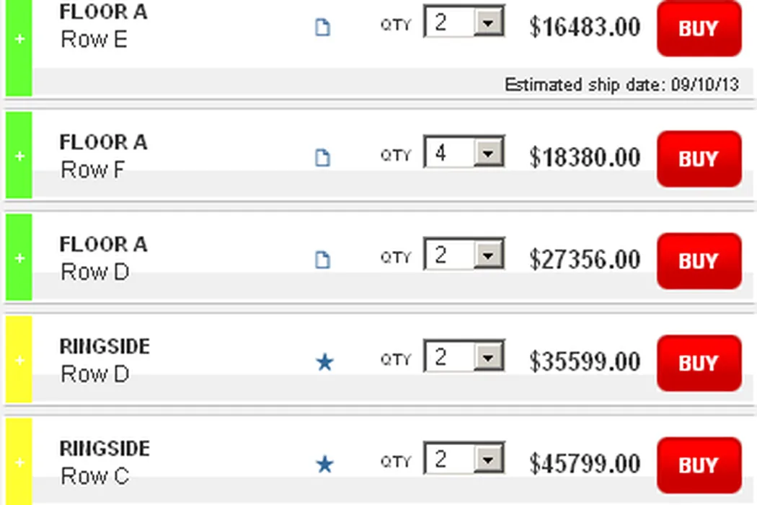Buy the $18380.00 Floor A tickets

coord(699,159)
